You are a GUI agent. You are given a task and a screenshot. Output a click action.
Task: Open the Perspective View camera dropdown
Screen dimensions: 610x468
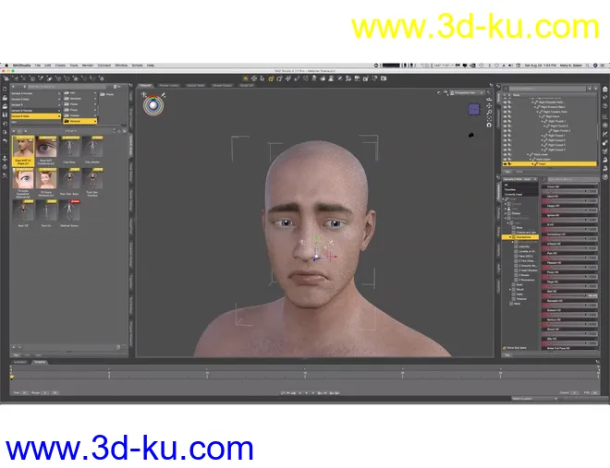tap(470, 93)
